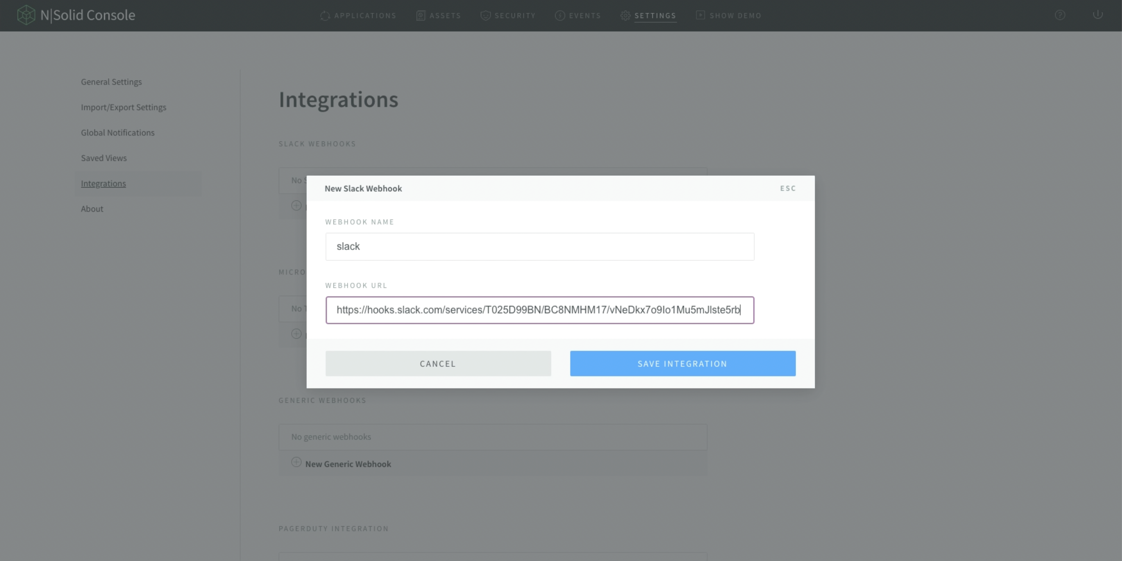Go to Global Notifications page
1122x561 pixels.
pyautogui.click(x=118, y=133)
